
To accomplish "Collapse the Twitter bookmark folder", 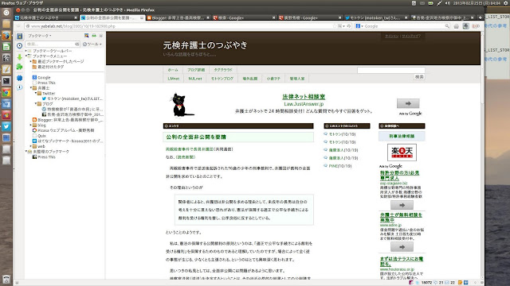I will pyautogui.click(x=36, y=93).
